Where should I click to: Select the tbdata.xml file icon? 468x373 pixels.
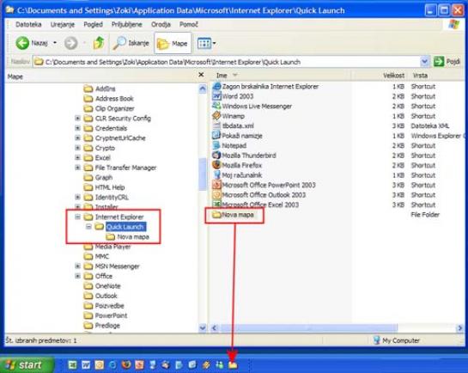(216, 125)
